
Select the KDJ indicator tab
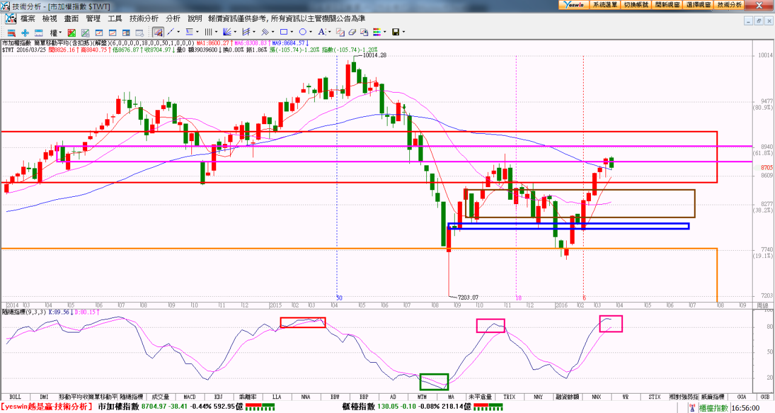coord(218,397)
